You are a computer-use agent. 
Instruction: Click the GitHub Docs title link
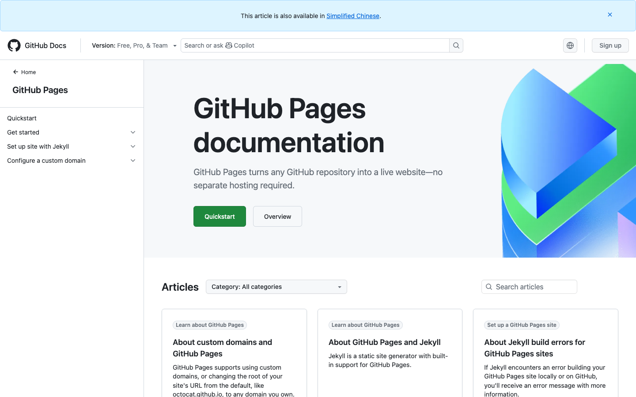(45, 45)
